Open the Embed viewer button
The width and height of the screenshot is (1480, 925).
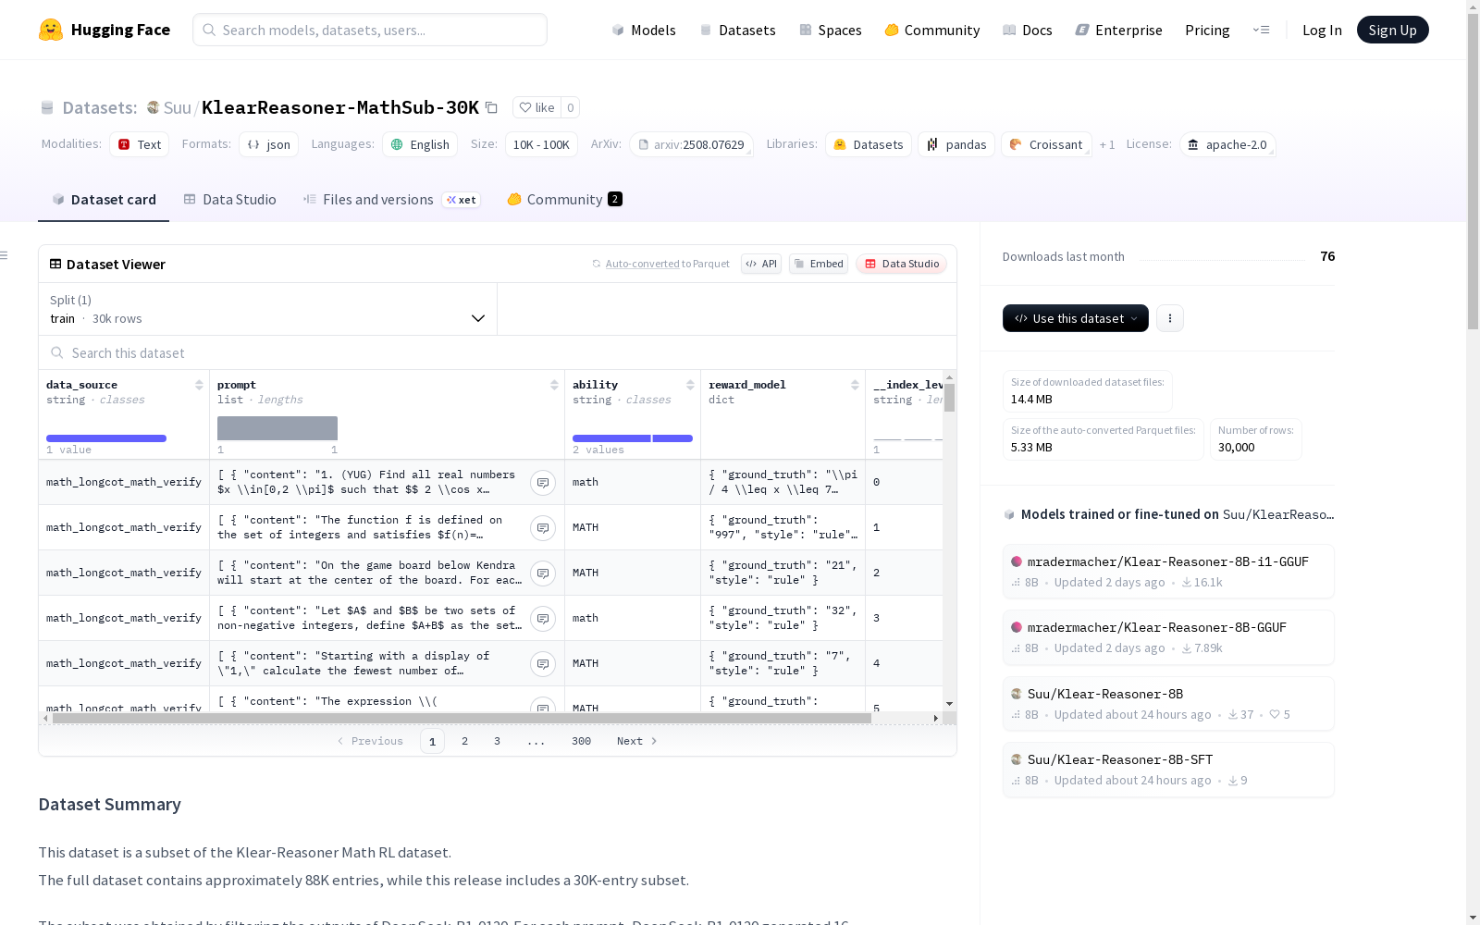[819, 264]
